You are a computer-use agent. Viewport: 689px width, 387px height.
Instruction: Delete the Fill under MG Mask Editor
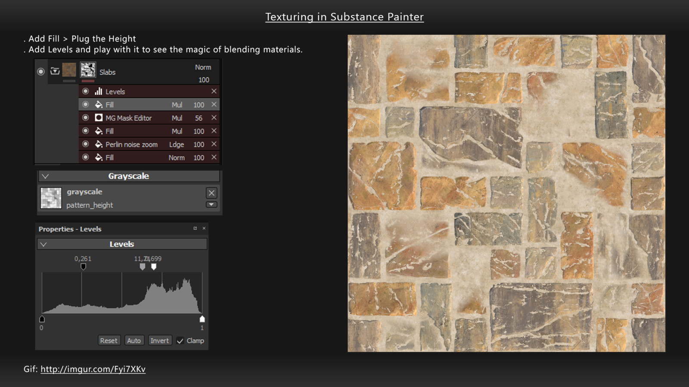pos(214,131)
